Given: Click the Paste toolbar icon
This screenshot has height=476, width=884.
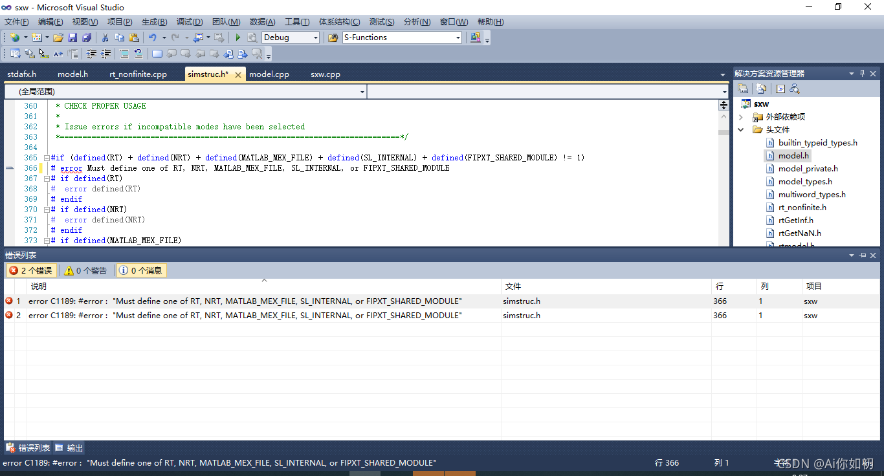Looking at the screenshot, I should [135, 37].
